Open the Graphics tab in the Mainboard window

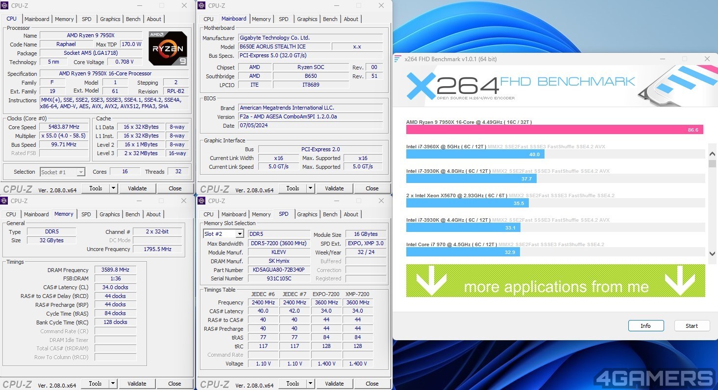pyautogui.click(x=307, y=19)
